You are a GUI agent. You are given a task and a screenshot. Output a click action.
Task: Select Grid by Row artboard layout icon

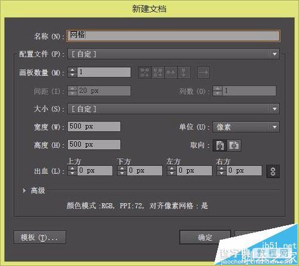pos(145,72)
